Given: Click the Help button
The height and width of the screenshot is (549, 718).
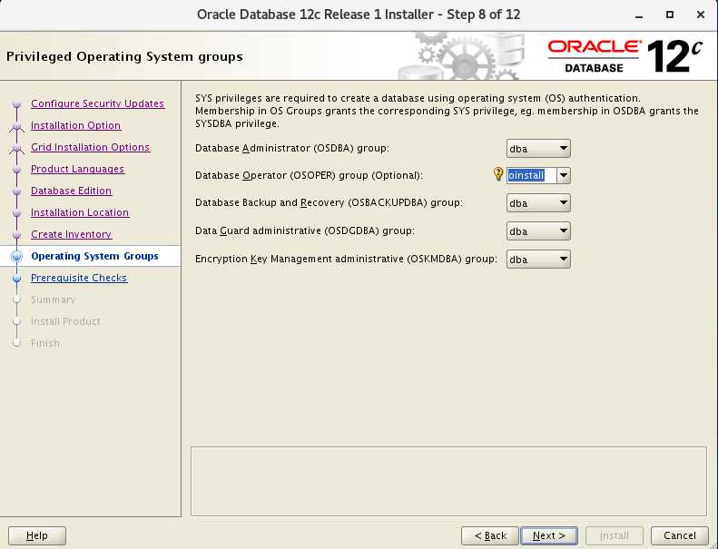Looking at the screenshot, I should (x=37, y=535).
